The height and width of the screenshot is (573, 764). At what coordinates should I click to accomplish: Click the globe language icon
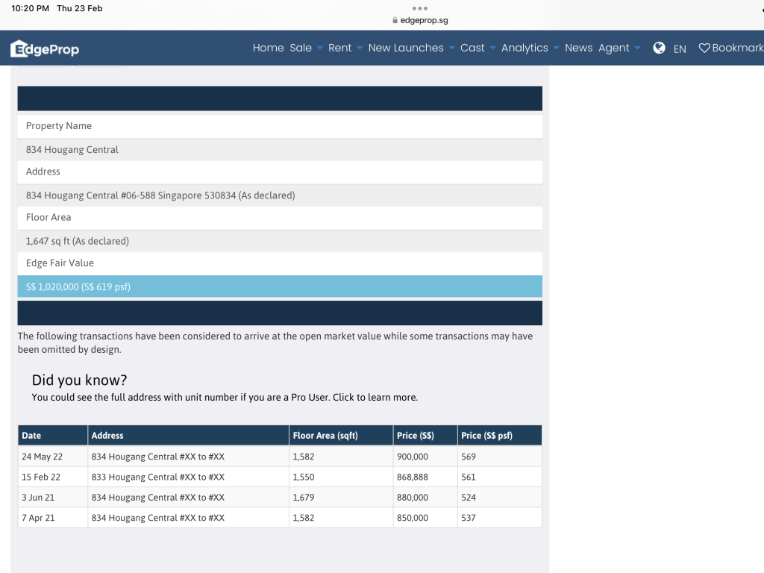[x=659, y=48]
